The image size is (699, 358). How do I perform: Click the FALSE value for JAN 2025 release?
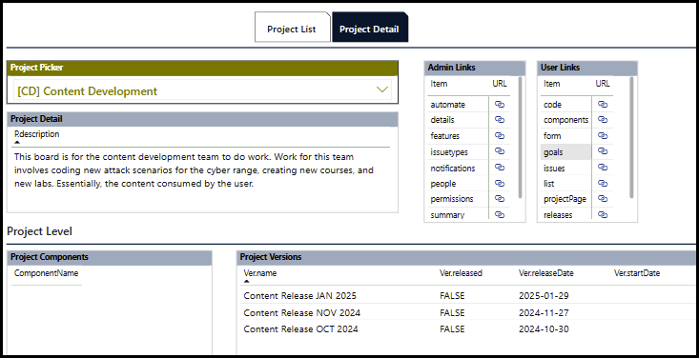[452, 296]
